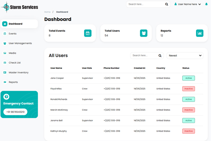Screen dimensions: 211x141
Task: Open the Events sidebar menu item
Action: pyautogui.click(x=13, y=34)
